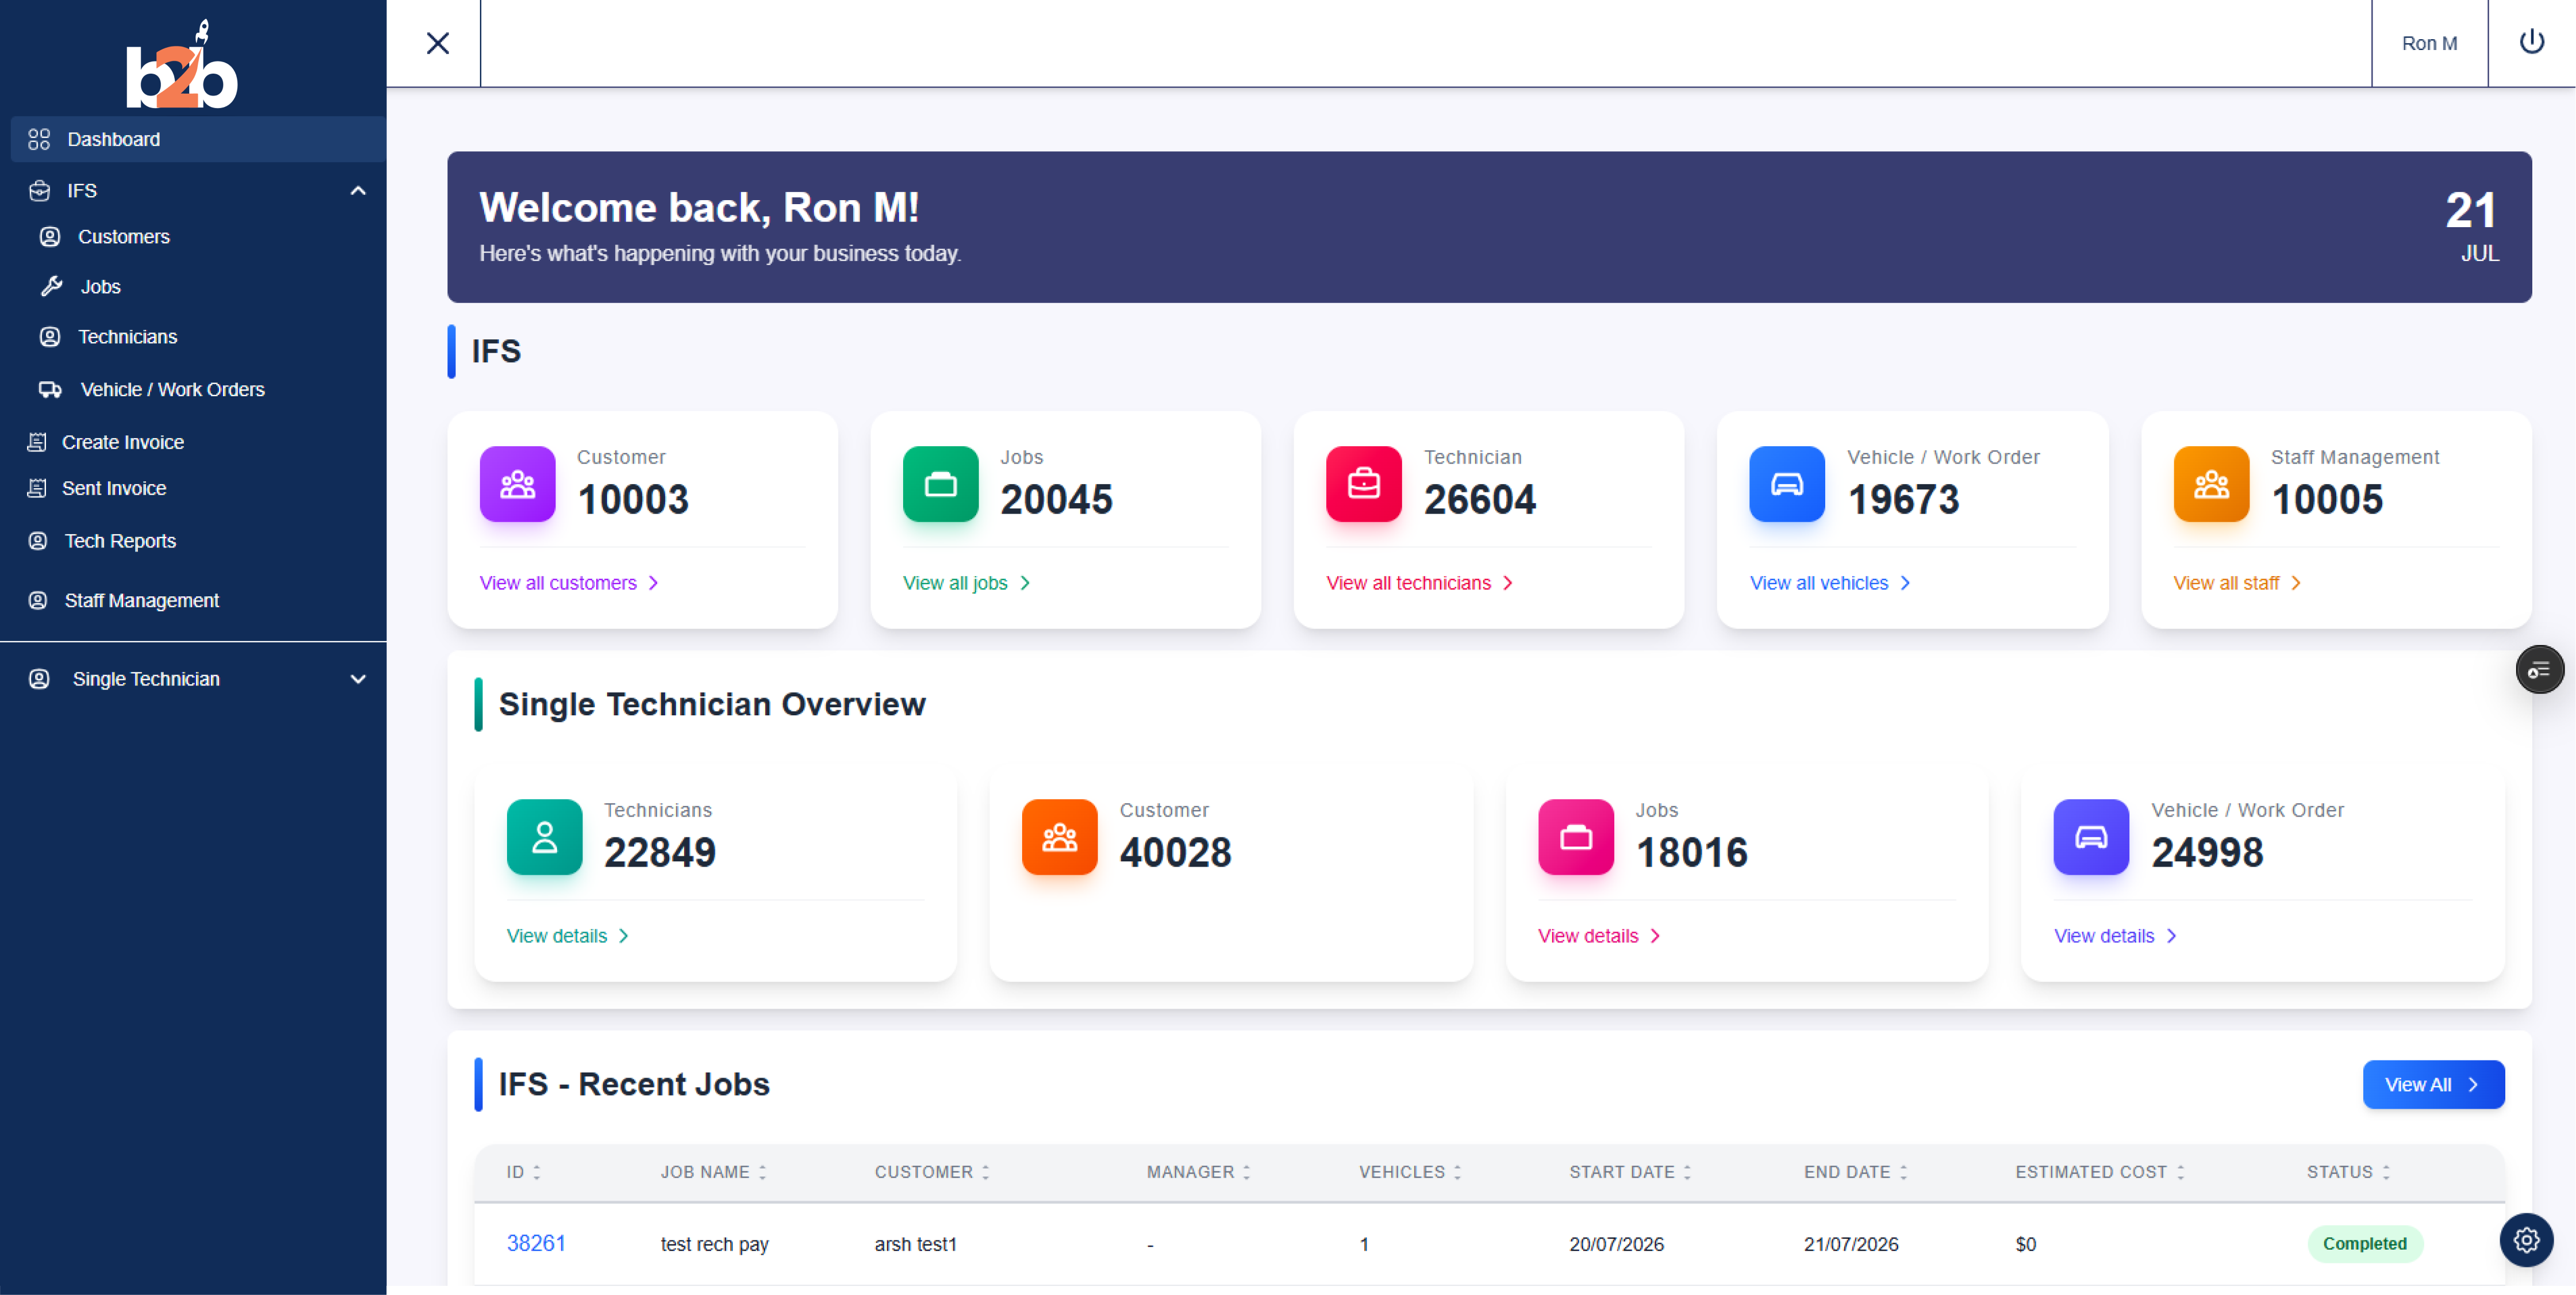The width and height of the screenshot is (2576, 1295).
Task: Open View details under Vehicle / Work Order 24998
Action: (x=2115, y=935)
